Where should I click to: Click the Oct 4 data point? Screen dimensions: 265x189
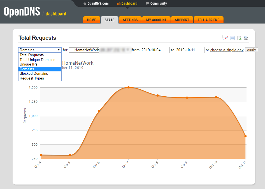(x=41, y=155)
